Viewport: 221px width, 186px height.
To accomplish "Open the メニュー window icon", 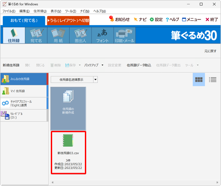I will click(x=191, y=19).
